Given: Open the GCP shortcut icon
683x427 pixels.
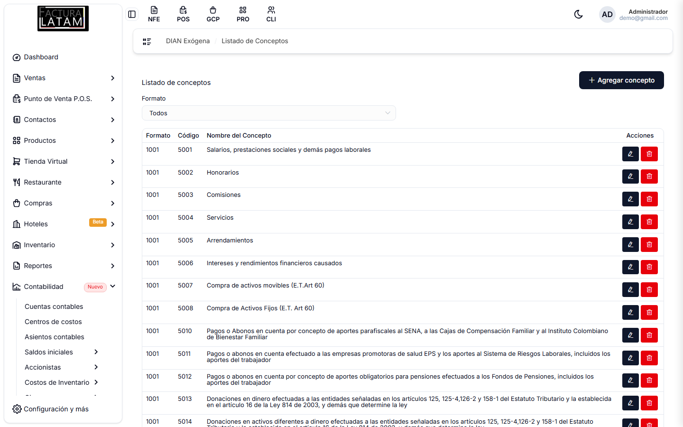Looking at the screenshot, I should click(213, 14).
